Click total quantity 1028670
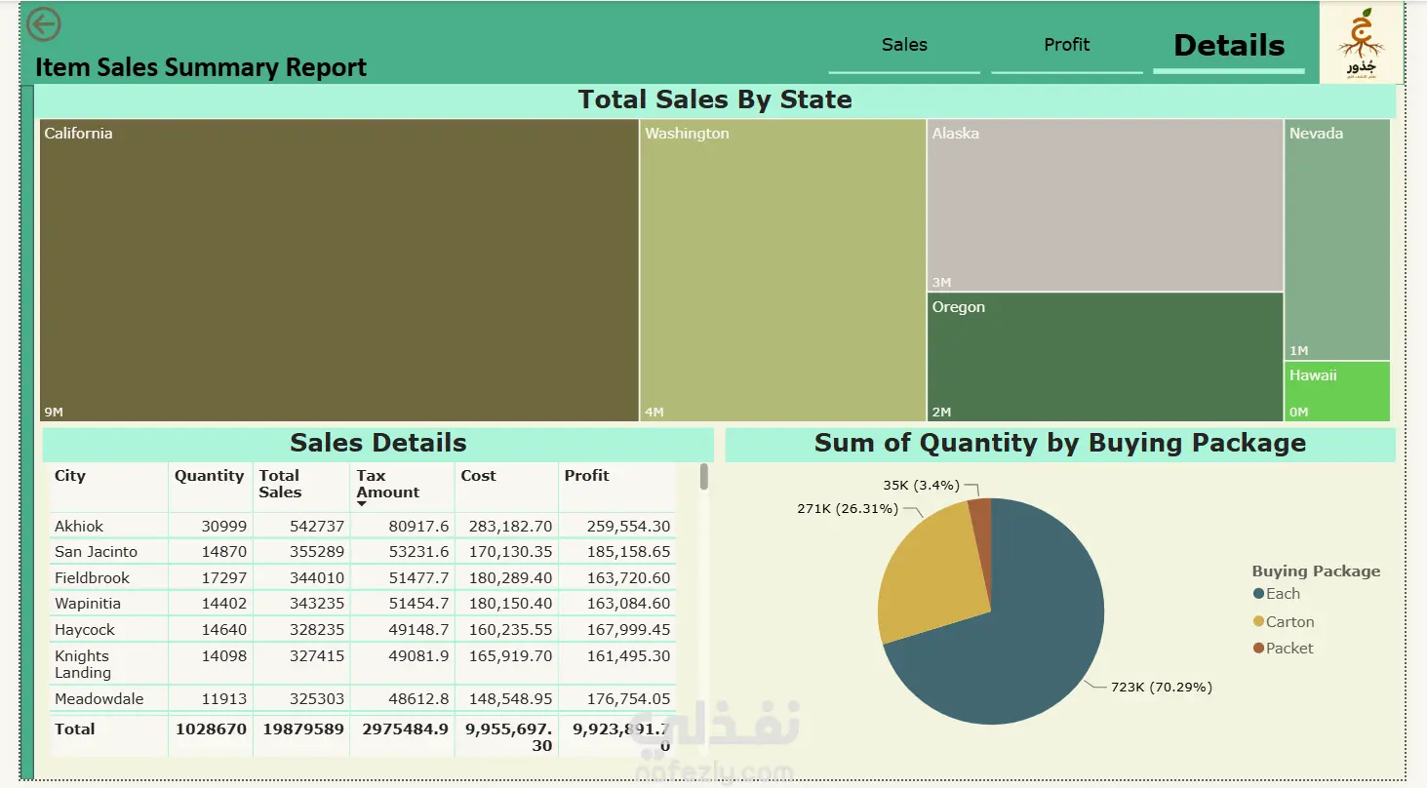 (211, 729)
